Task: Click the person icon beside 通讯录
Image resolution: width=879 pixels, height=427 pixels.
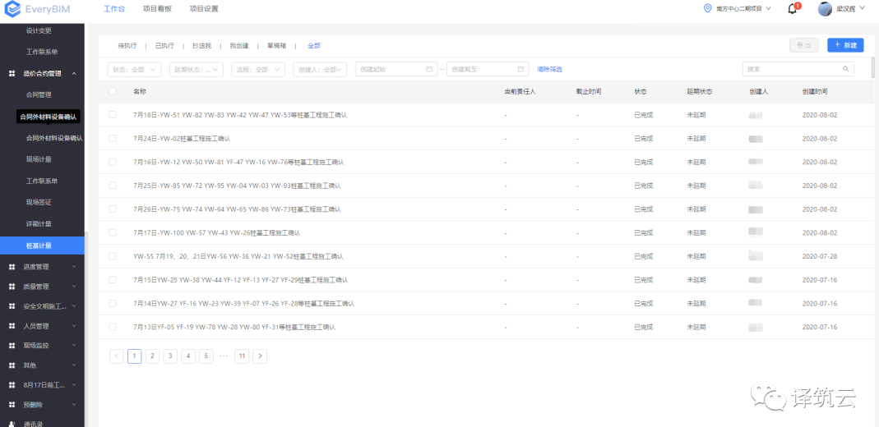Action: tap(12, 424)
